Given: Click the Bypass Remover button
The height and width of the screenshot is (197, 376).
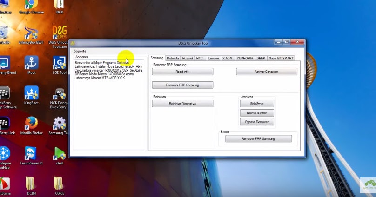Looking at the screenshot, I should tap(257, 122).
